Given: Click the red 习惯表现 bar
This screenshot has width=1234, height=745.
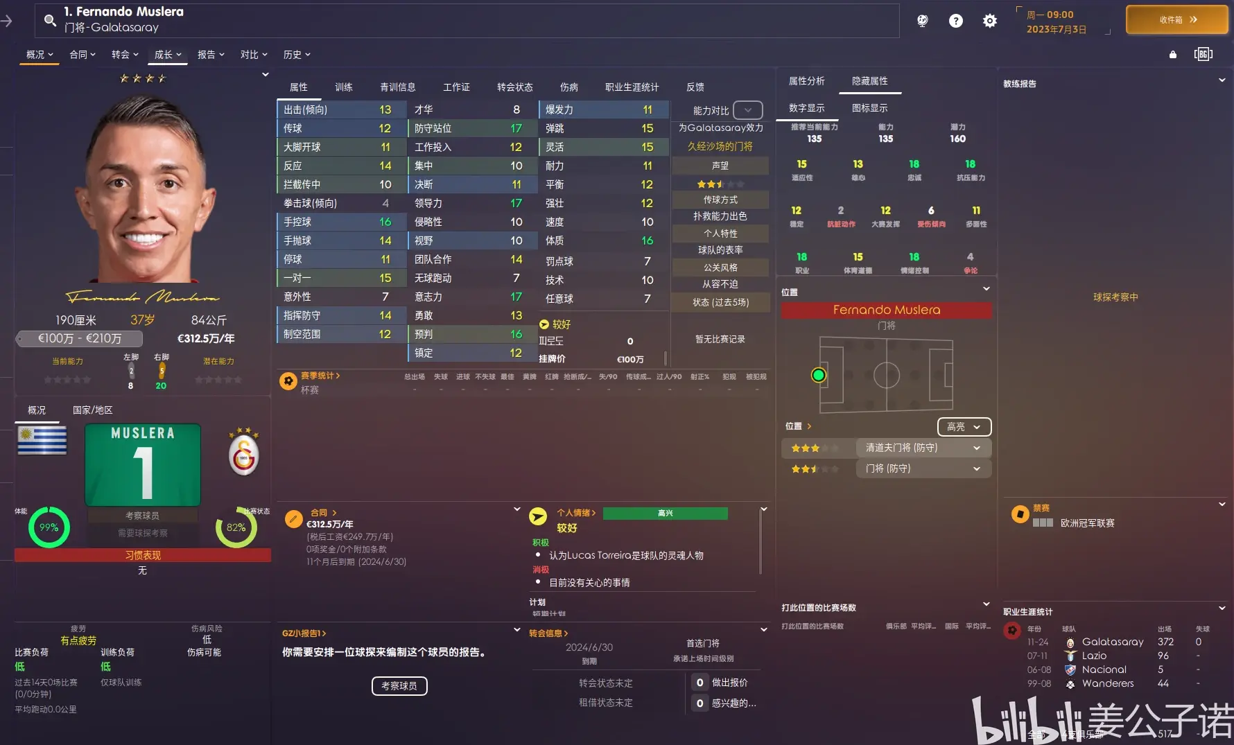Looking at the screenshot, I should pyautogui.click(x=143, y=555).
